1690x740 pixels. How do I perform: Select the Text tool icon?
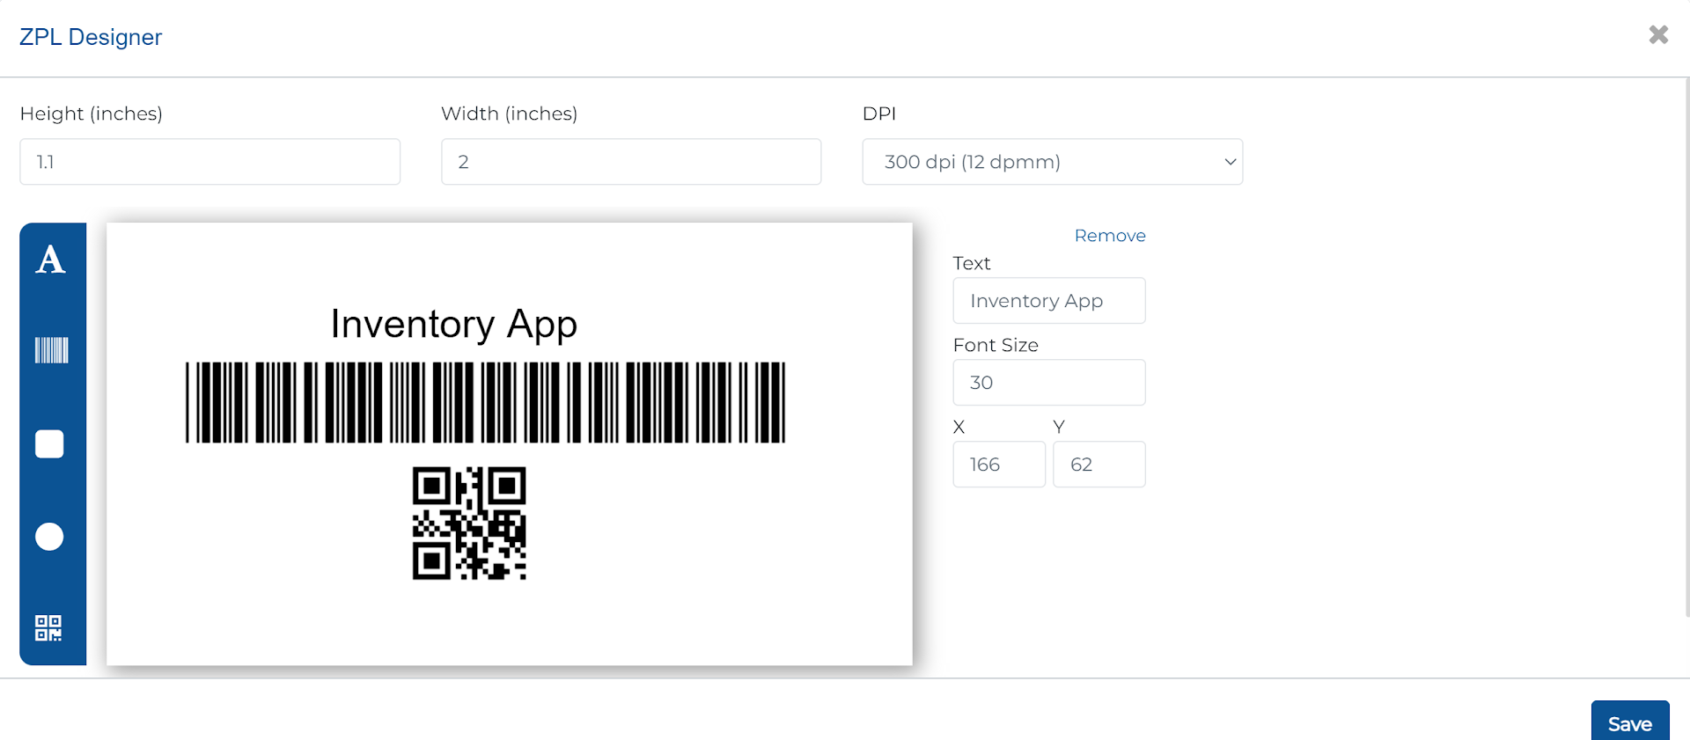coord(50,260)
